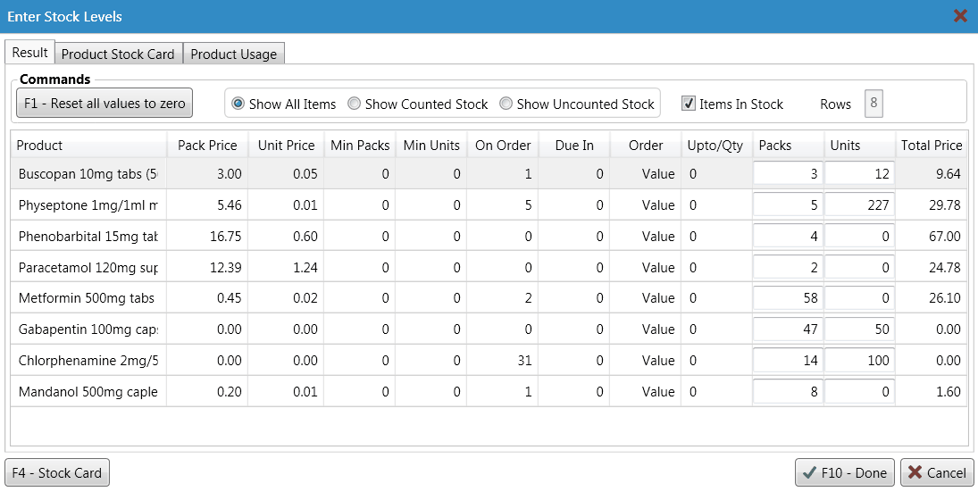Edit the Units field for Buscopan 10mg tabs

859,173
